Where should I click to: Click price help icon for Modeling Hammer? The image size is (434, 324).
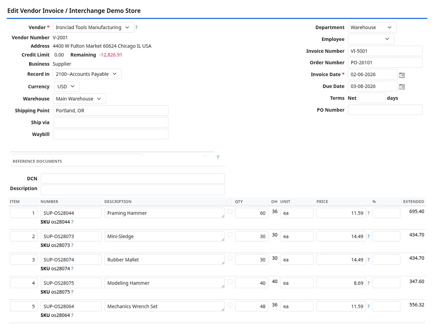click(369, 283)
